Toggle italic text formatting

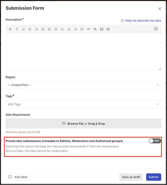pos(17,29)
